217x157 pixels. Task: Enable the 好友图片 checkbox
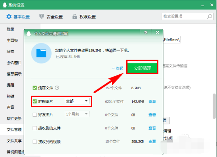tap(35, 115)
